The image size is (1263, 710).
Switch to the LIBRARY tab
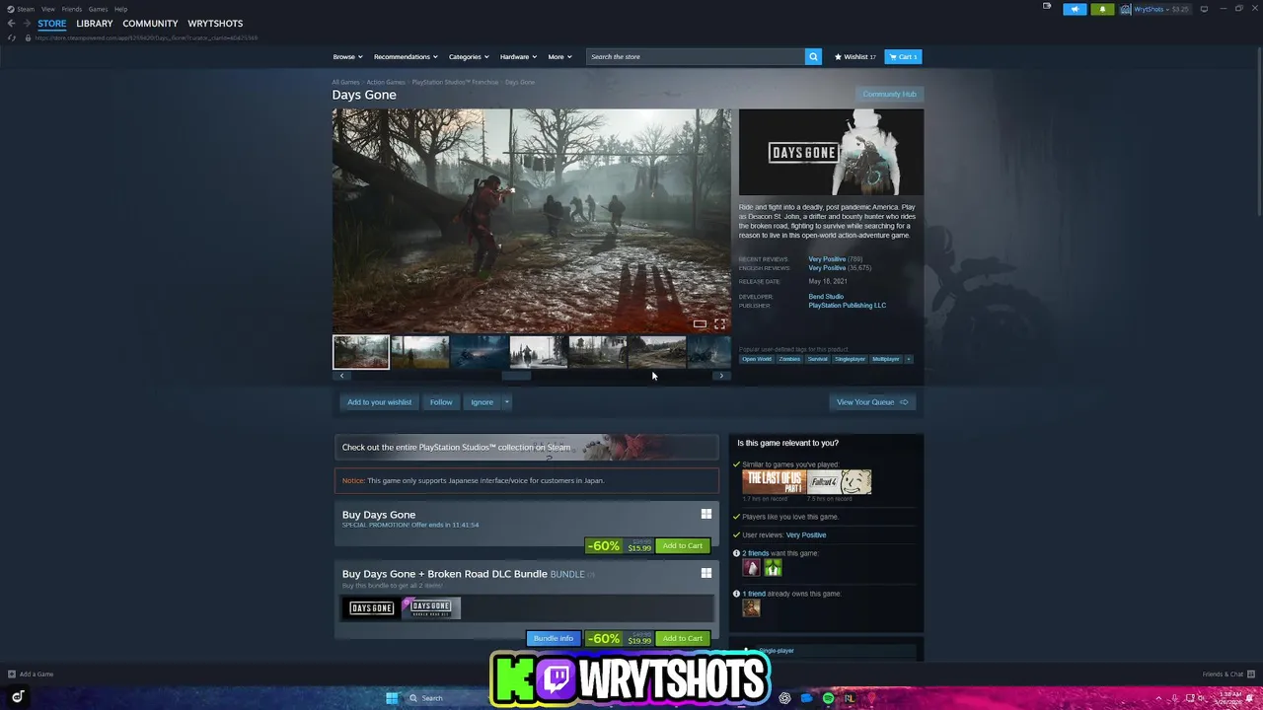[x=95, y=23]
